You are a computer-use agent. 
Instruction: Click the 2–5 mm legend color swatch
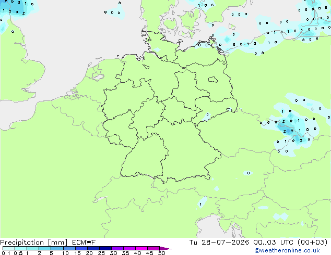(45, 248)
